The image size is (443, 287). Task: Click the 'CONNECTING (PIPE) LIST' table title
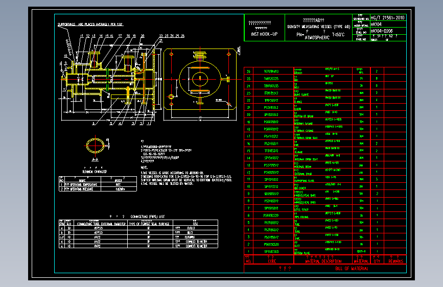coord(148,217)
